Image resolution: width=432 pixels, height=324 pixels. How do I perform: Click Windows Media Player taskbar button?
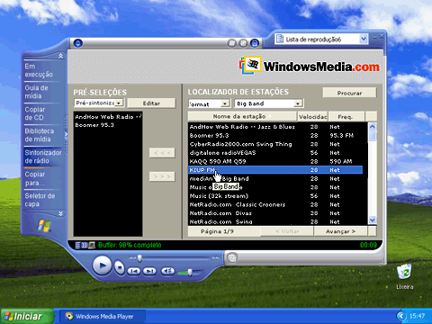pos(103,316)
